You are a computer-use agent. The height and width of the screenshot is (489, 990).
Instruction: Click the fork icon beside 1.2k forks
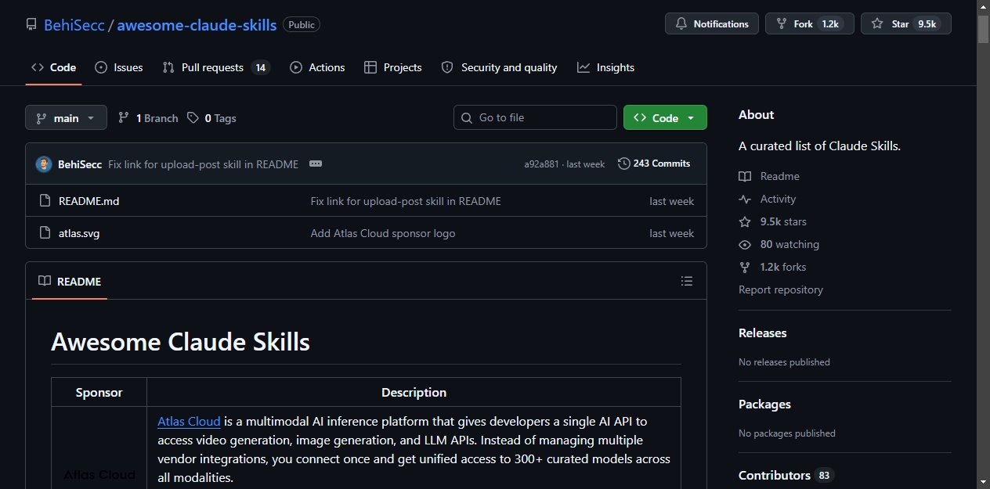(x=745, y=267)
